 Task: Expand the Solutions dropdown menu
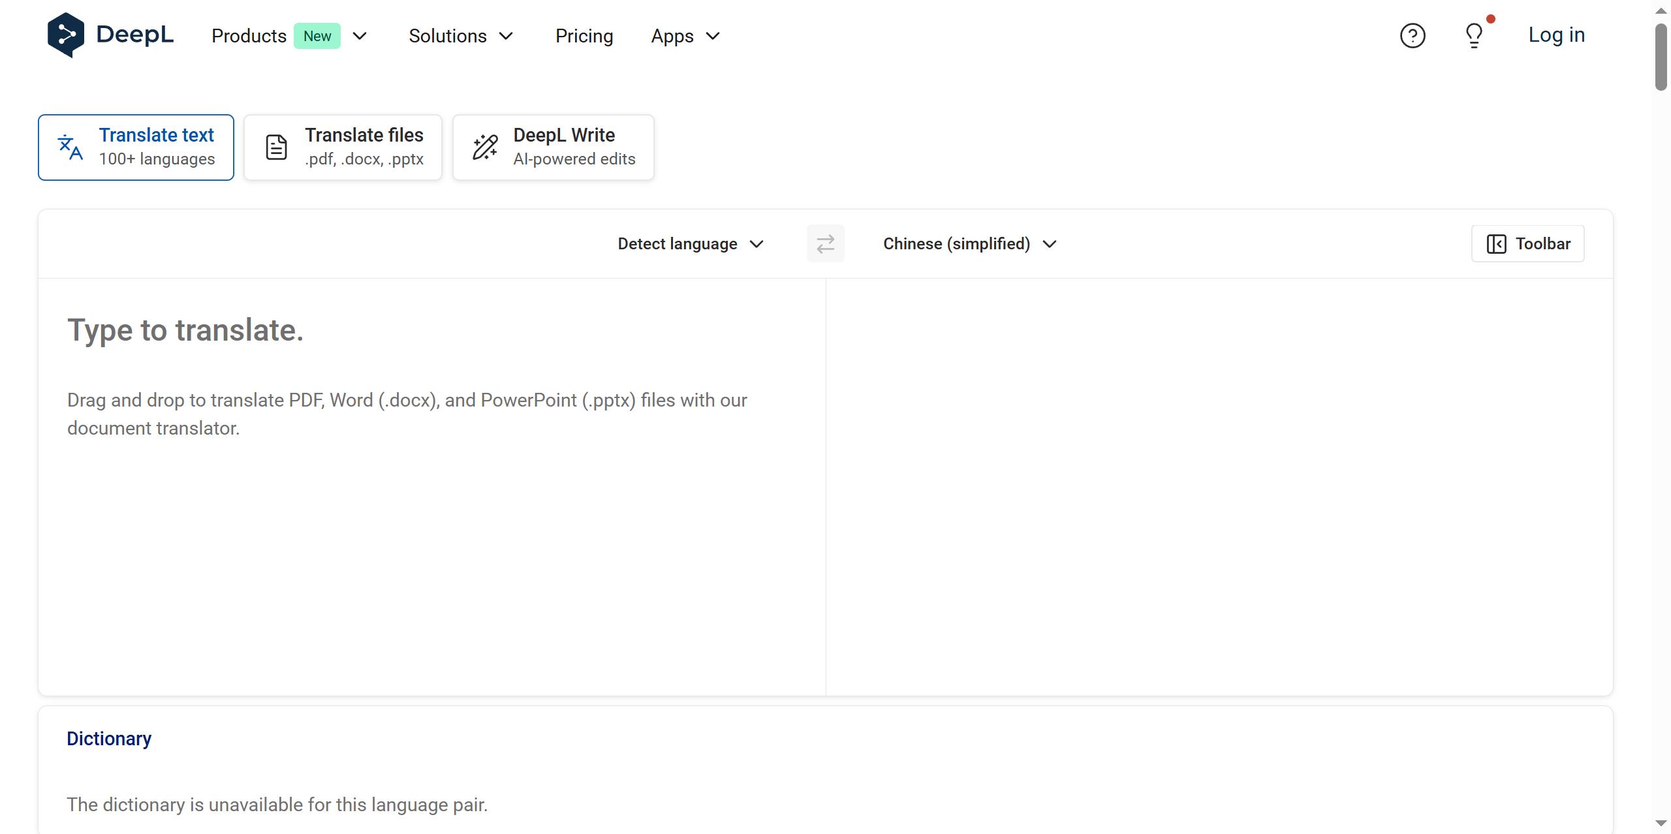pyautogui.click(x=461, y=37)
